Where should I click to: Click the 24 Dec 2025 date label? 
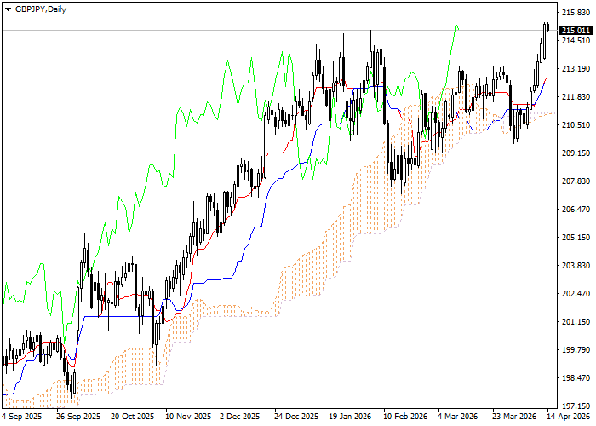pyautogui.click(x=296, y=417)
